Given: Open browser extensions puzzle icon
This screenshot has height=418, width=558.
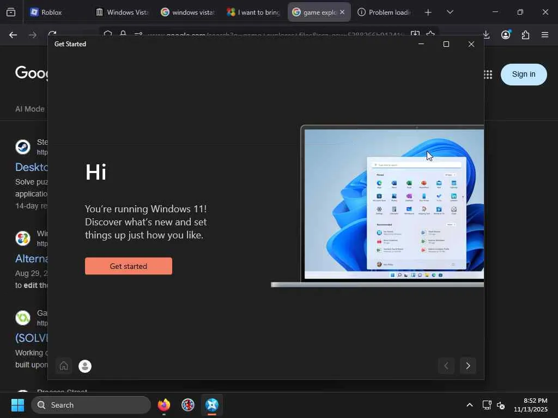Looking at the screenshot, I should [x=525, y=35].
